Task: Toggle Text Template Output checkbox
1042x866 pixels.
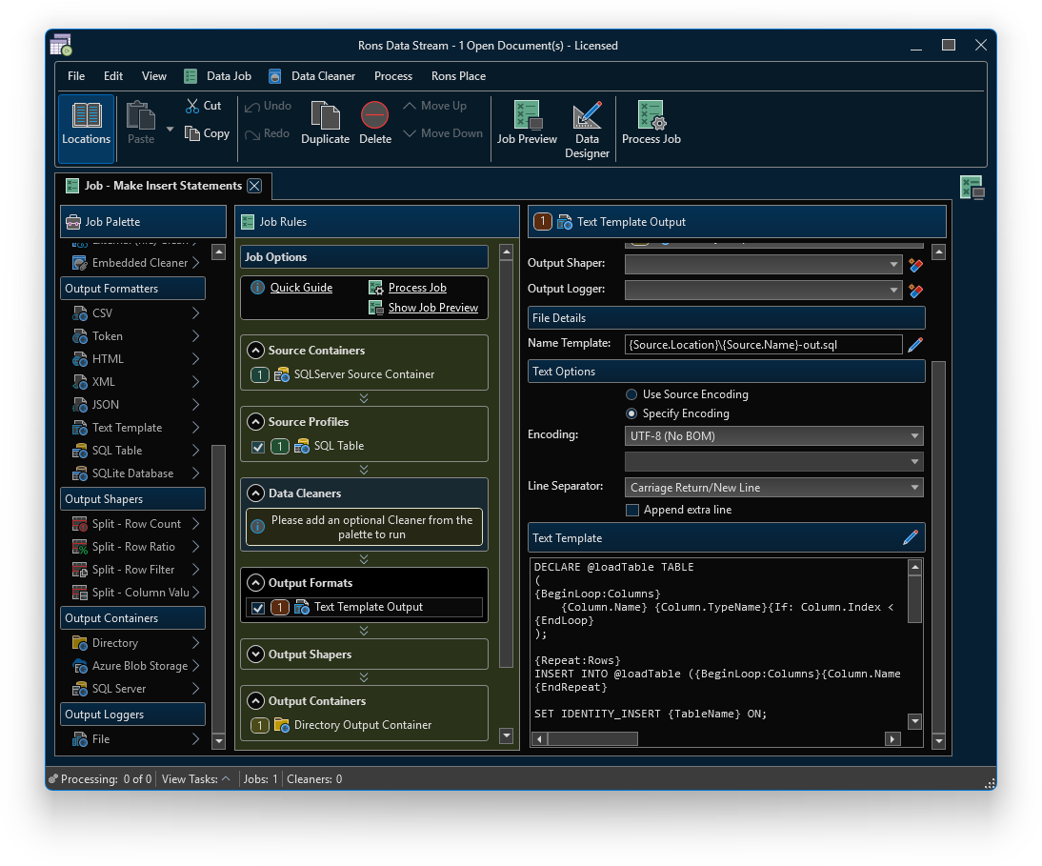Action: coord(258,608)
